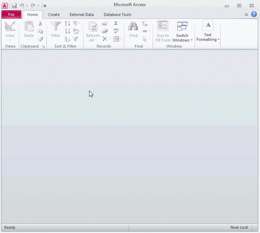
Task: Click the Find binoculars icon
Action: pyautogui.click(x=133, y=26)
